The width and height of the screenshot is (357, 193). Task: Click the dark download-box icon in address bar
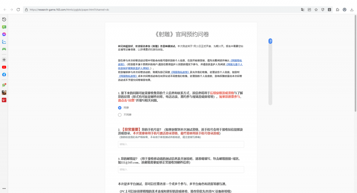(x=329, y=9)
